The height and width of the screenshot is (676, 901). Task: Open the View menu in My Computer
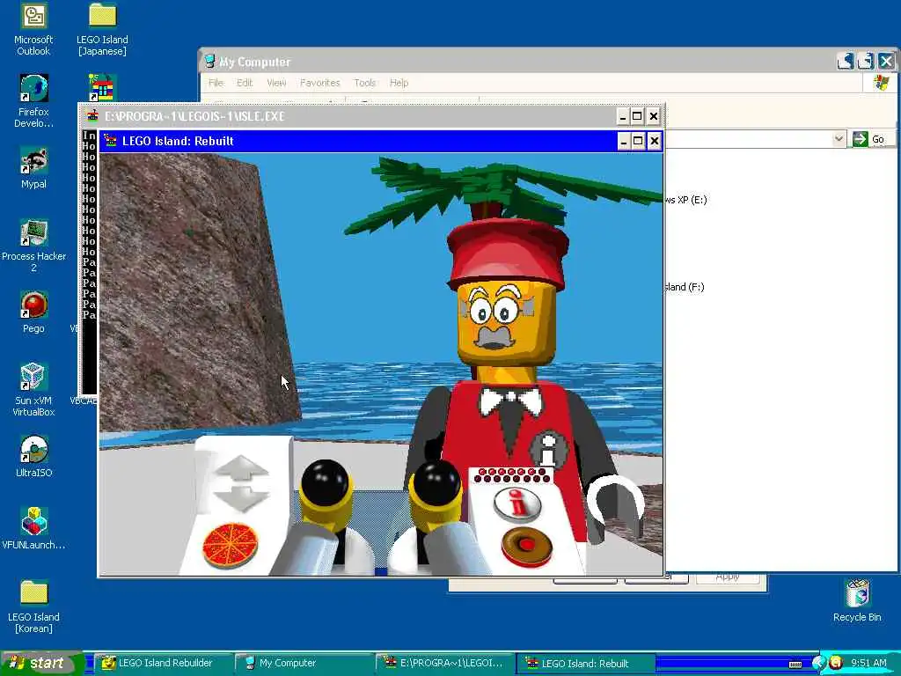click(276, 83)
